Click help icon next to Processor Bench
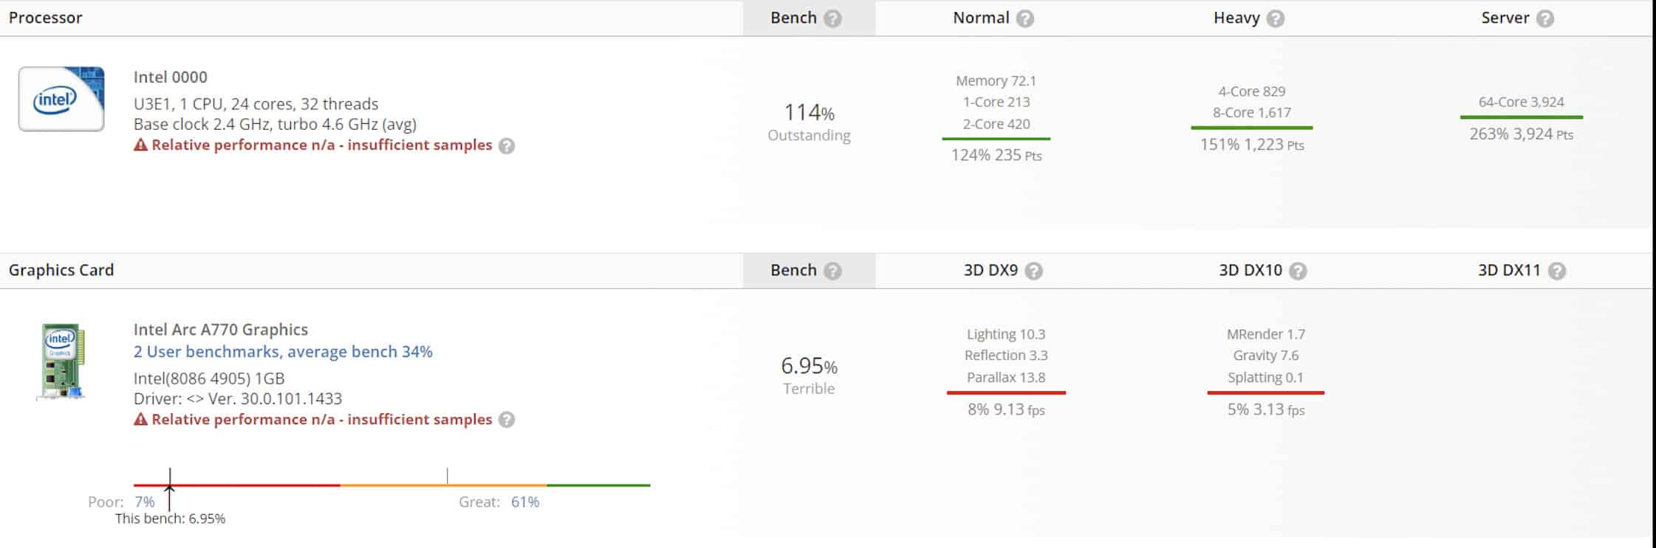This screenshot has width=1656, height=548. pos(832,18)
